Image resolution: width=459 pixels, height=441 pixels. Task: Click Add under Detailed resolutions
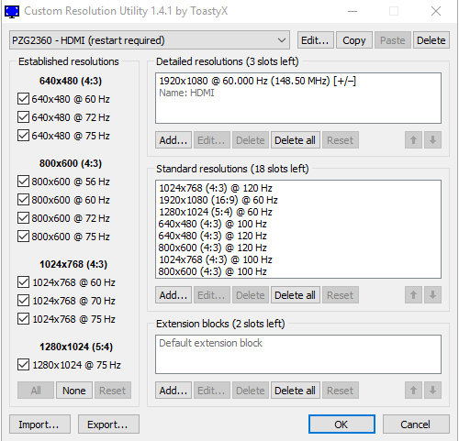[174, 140]
